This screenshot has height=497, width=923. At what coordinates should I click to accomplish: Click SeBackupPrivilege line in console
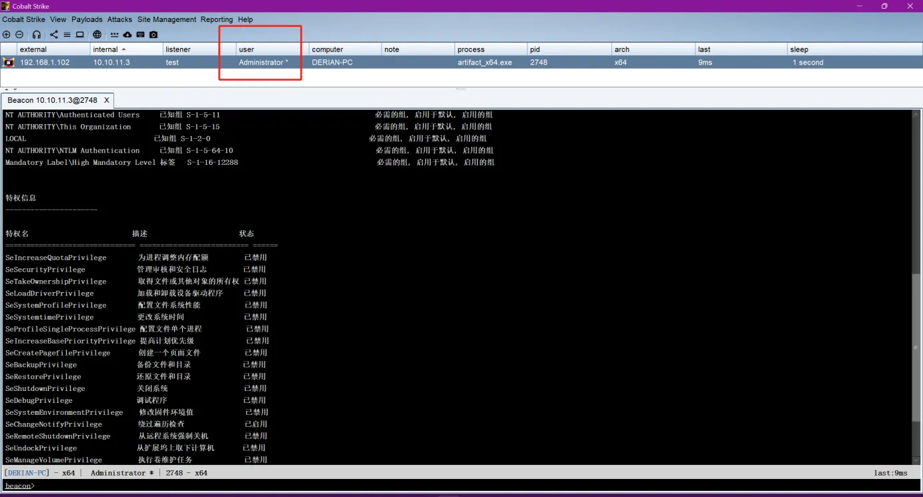click(x=135, y=365)
